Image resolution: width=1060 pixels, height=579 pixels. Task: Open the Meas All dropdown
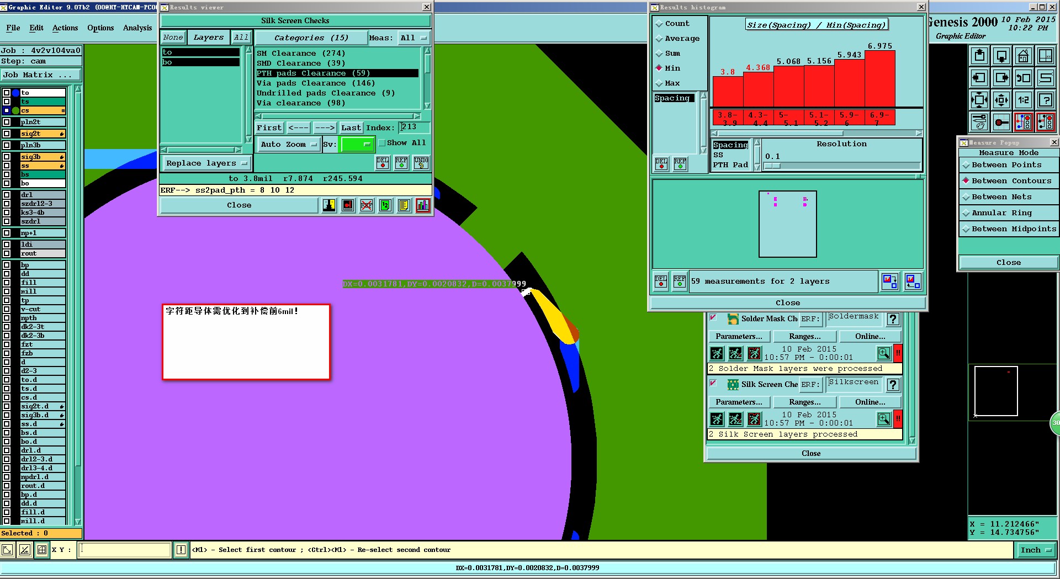click(x=414, y=38)
